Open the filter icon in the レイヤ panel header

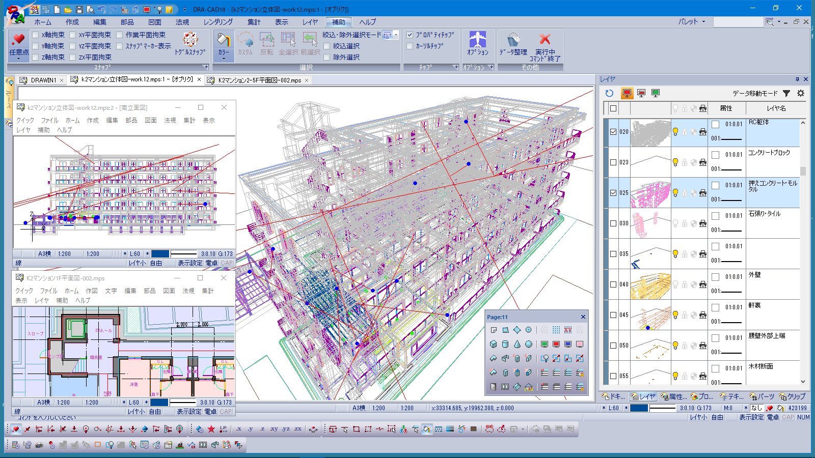pos(787,94)
